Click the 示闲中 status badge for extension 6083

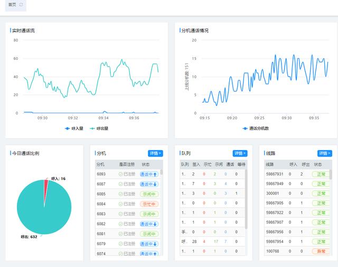(x=149, y=214)
